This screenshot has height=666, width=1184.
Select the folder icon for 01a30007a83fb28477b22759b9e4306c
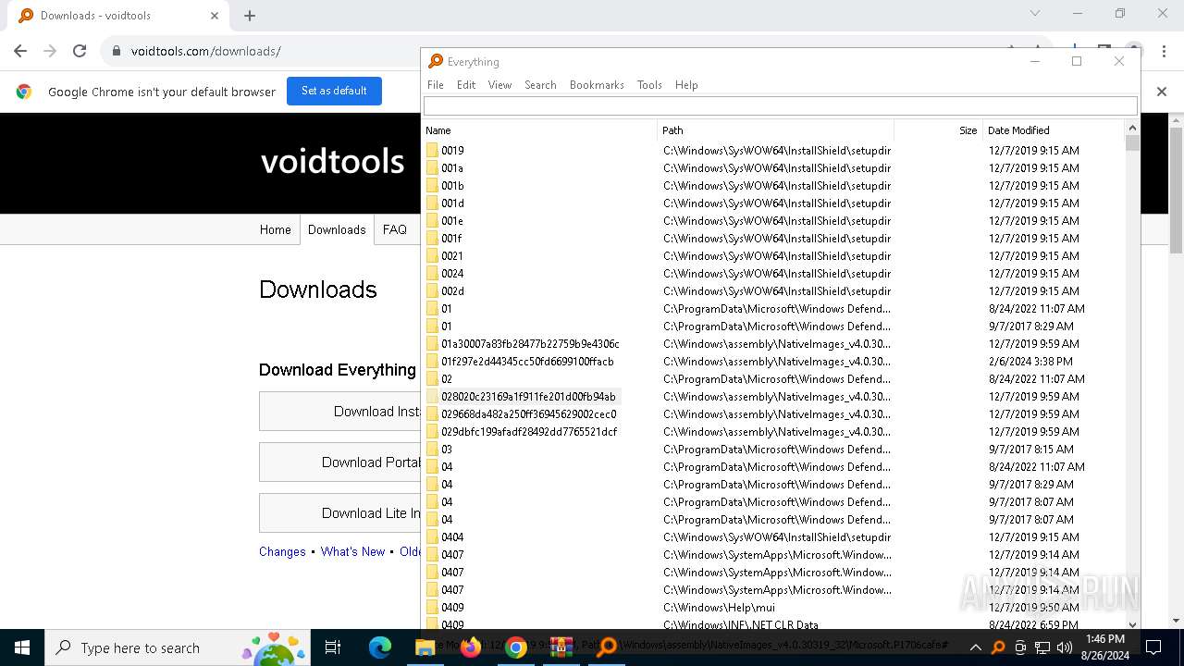pyautogui.click(x=432, y=343)
